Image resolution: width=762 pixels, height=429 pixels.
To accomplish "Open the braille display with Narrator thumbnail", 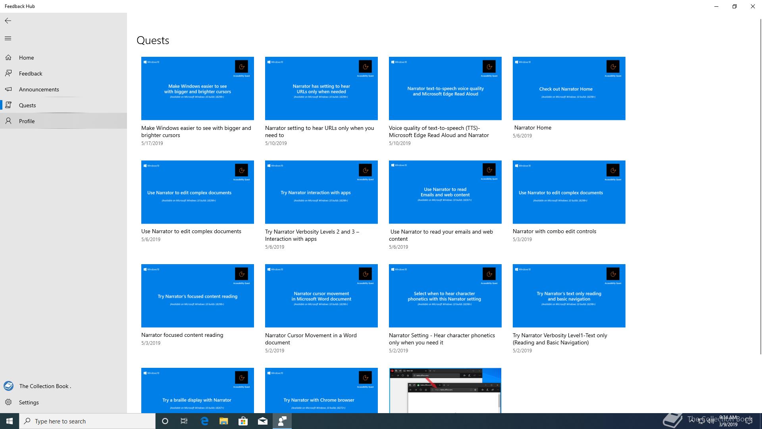I will [198, 390].
